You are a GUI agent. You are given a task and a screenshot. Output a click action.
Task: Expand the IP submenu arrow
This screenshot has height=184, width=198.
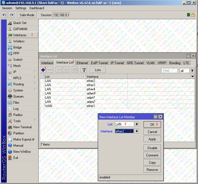click(x=35, y=72)
